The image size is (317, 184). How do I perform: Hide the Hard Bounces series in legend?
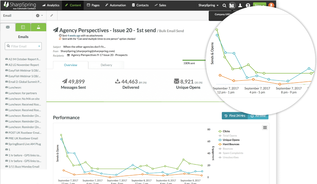tap(231, 144)
